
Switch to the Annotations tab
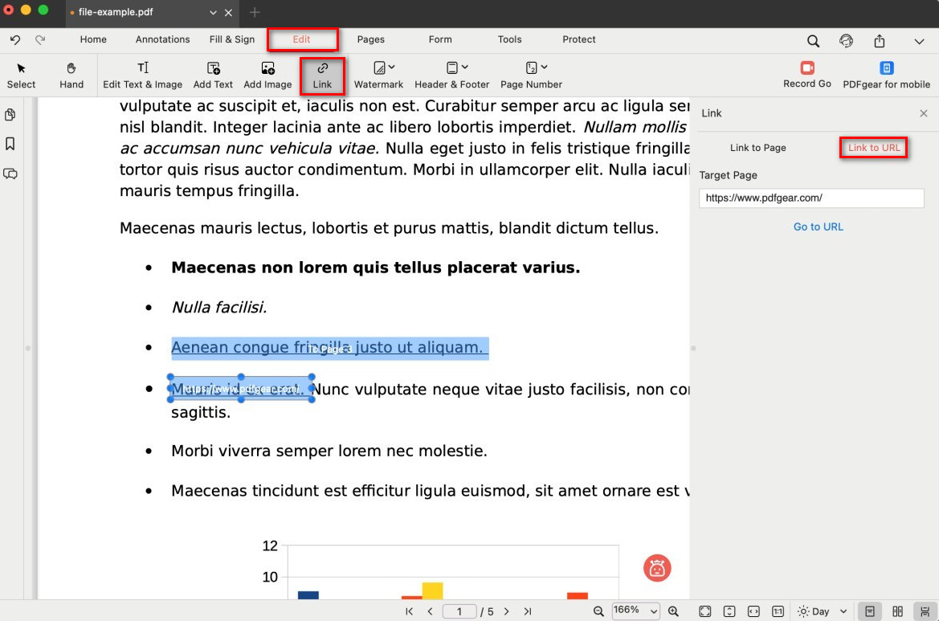pyautogui.click(x=162, y=39)
